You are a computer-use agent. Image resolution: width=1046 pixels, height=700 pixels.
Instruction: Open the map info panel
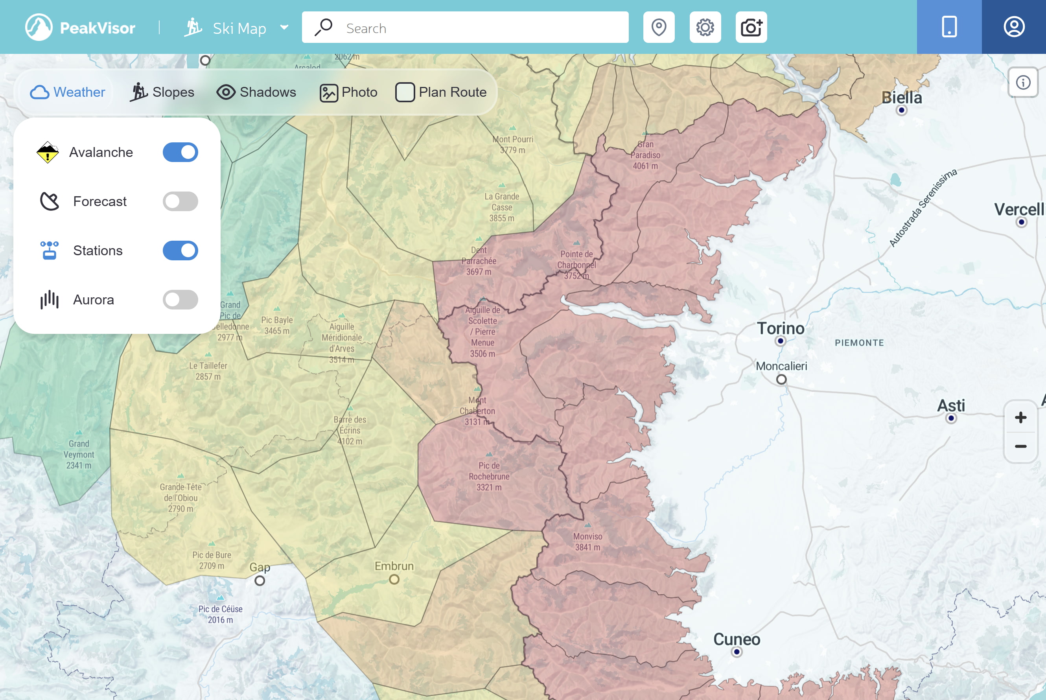1023,83
